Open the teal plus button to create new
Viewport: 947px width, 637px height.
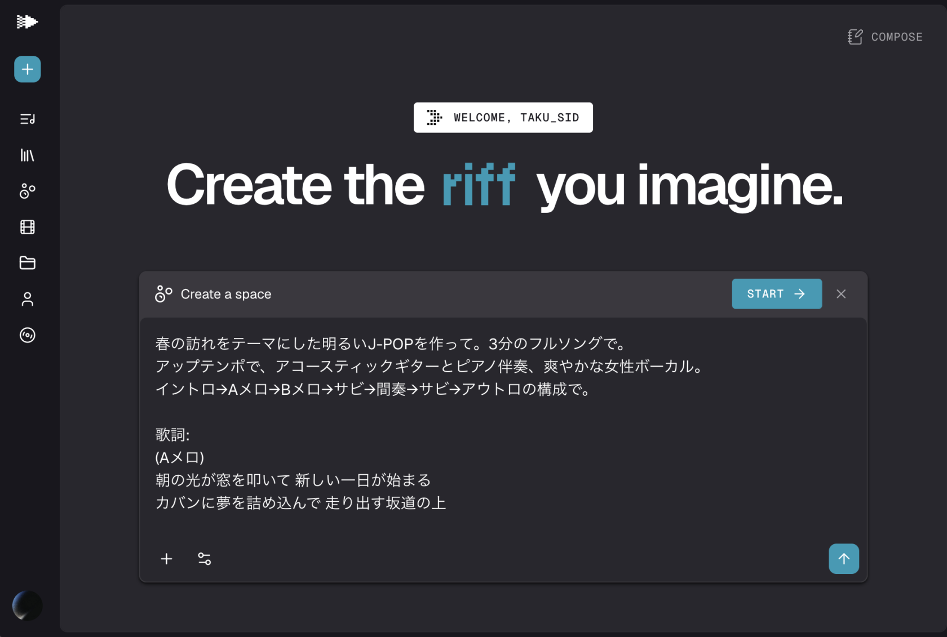tap(27, 69)
